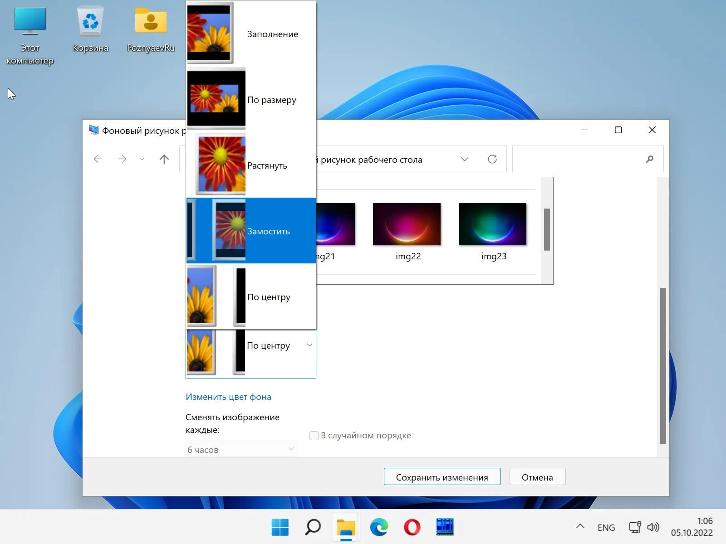Select the Заполнение picture position option
Image resolution: width=726 pixels, height=544 pixels.
(x=251, y=34)
